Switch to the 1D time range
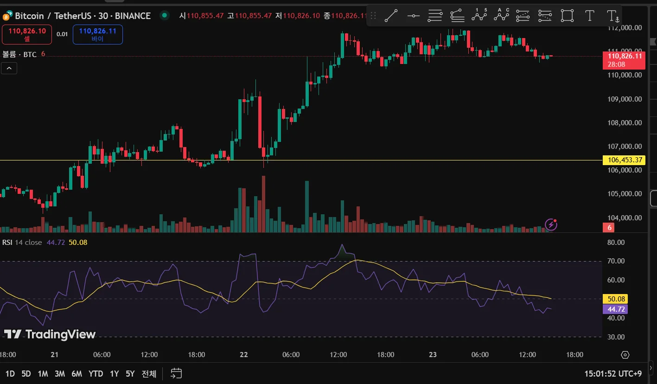The width and height of the screenshot is (657, 384). [10, 373]
